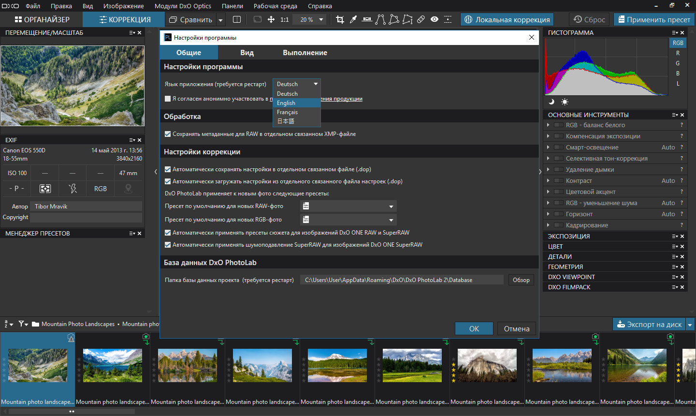
Task: Expand the Смарт-освещение section
Action: (548, 147)
